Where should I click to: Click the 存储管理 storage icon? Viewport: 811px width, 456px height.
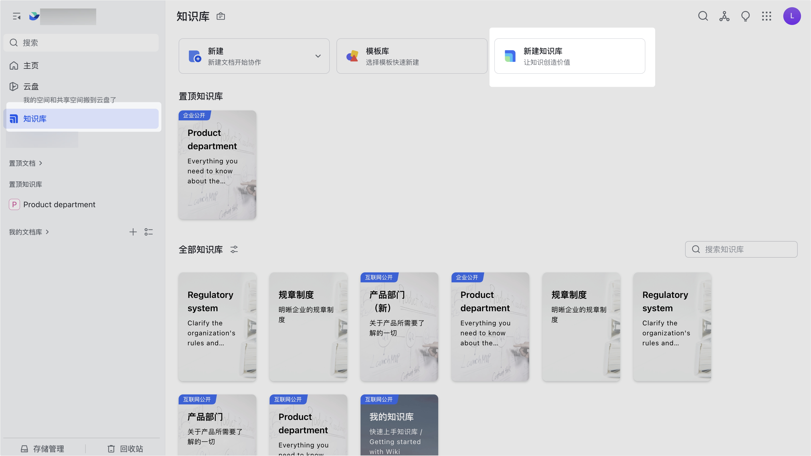(24, 449)
